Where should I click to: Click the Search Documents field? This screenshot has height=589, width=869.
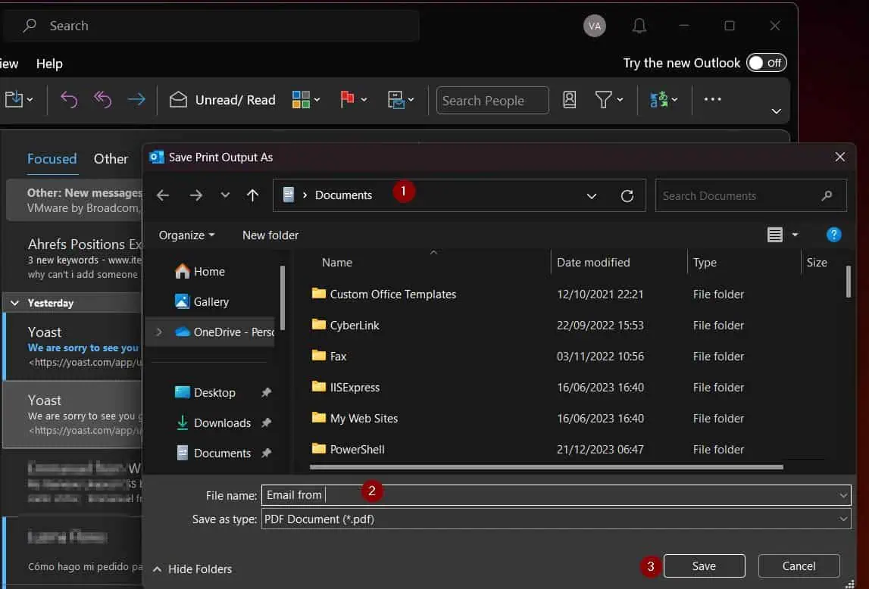[x=750, y=195]
